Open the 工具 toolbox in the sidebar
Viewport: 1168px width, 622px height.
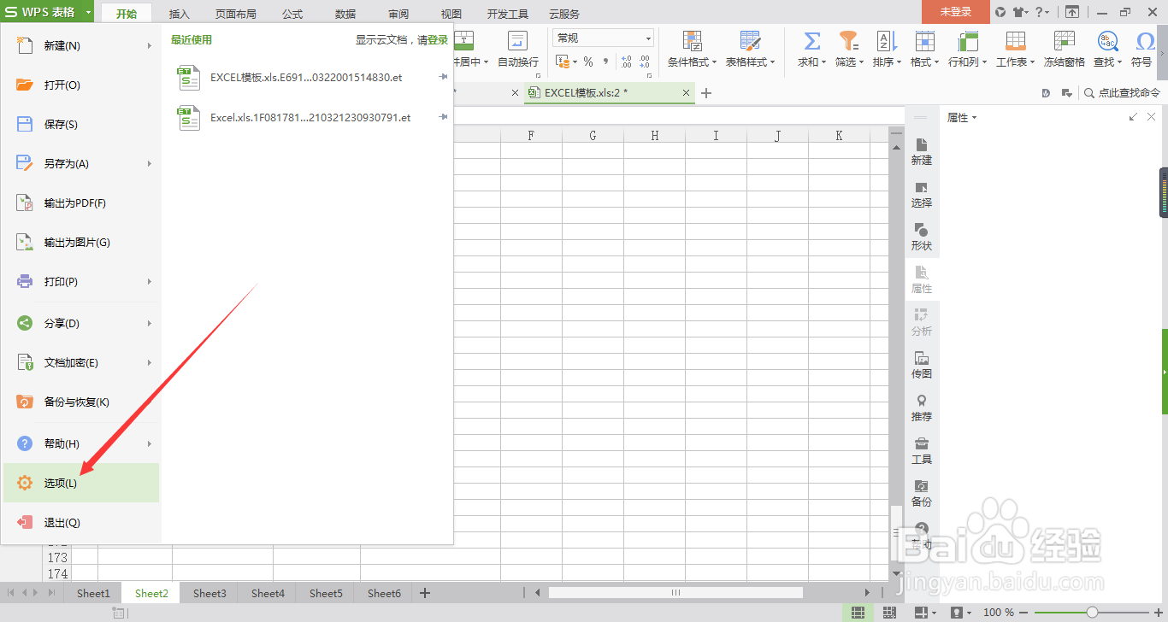pyautogui.click(x=922, y=450)
